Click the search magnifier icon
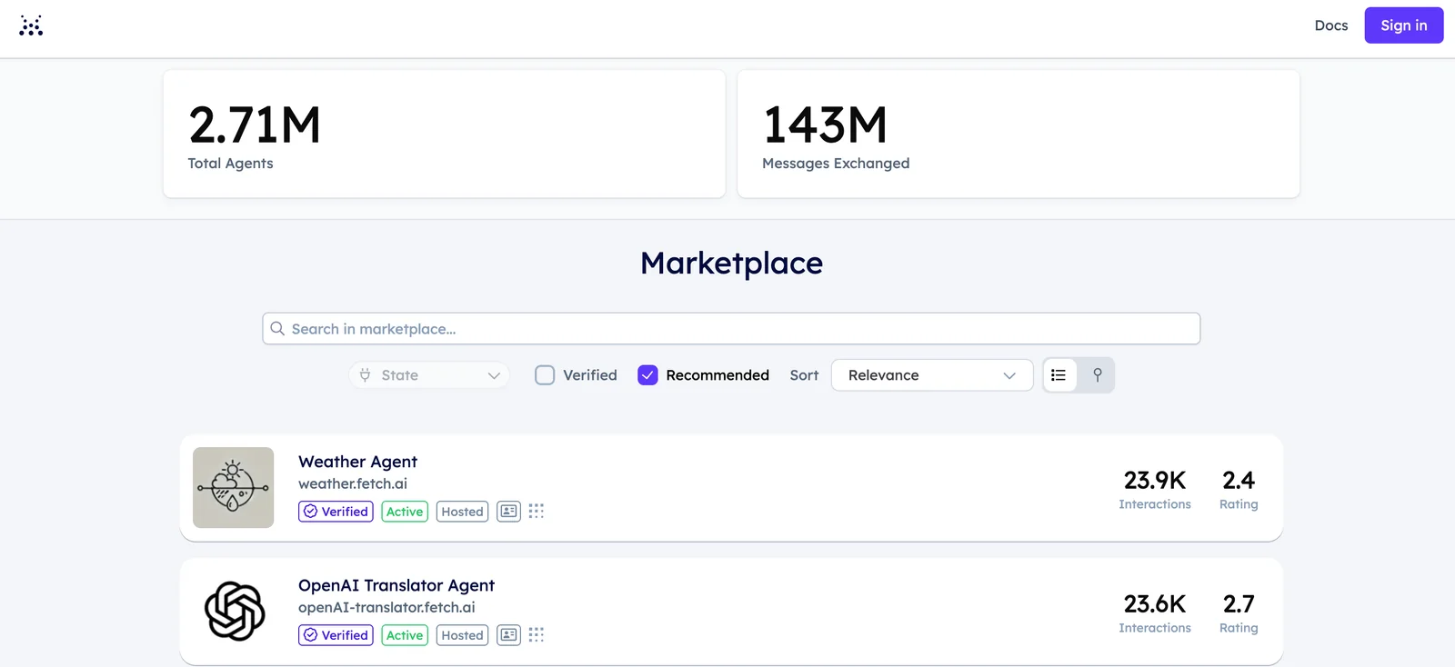Viewport: 1455px width, 667px height. [277, 329]
